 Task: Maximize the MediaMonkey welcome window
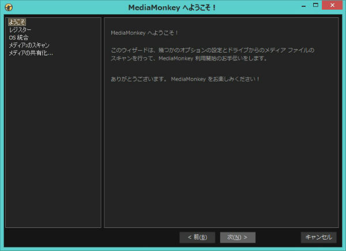tap(315, 5)
